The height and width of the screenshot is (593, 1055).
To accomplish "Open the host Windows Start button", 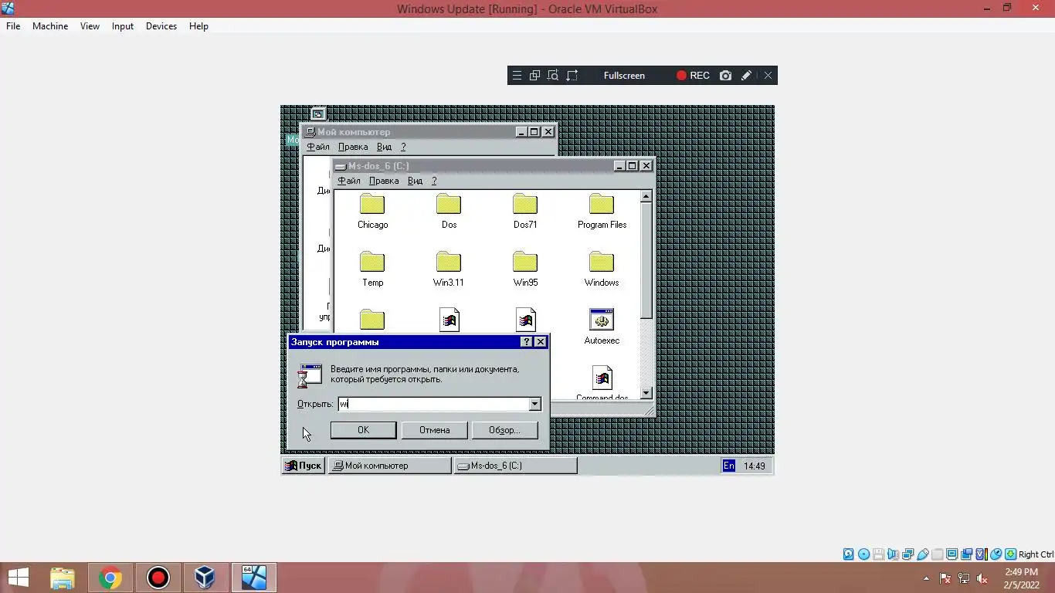I will tap(18, 578).
